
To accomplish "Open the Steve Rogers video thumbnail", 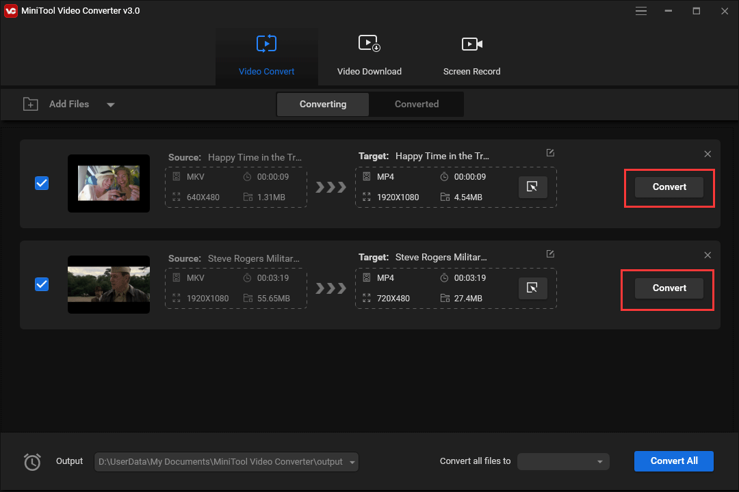I will pos(108,284).
